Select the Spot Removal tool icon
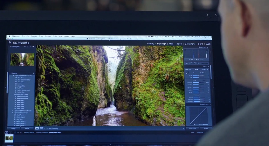The width and height of the screenshot is (269, 146). [191, 63]
